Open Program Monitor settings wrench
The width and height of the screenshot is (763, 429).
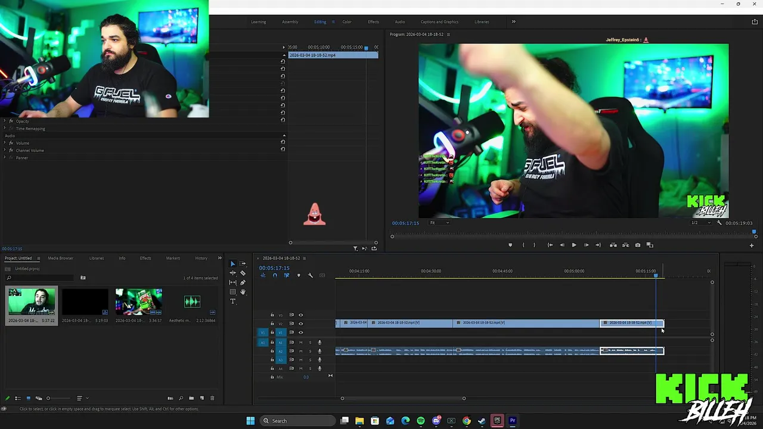(719, 223)
